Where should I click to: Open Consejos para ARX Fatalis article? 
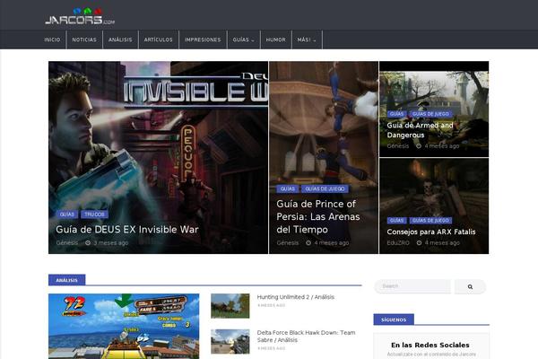[x=431, y=232]
